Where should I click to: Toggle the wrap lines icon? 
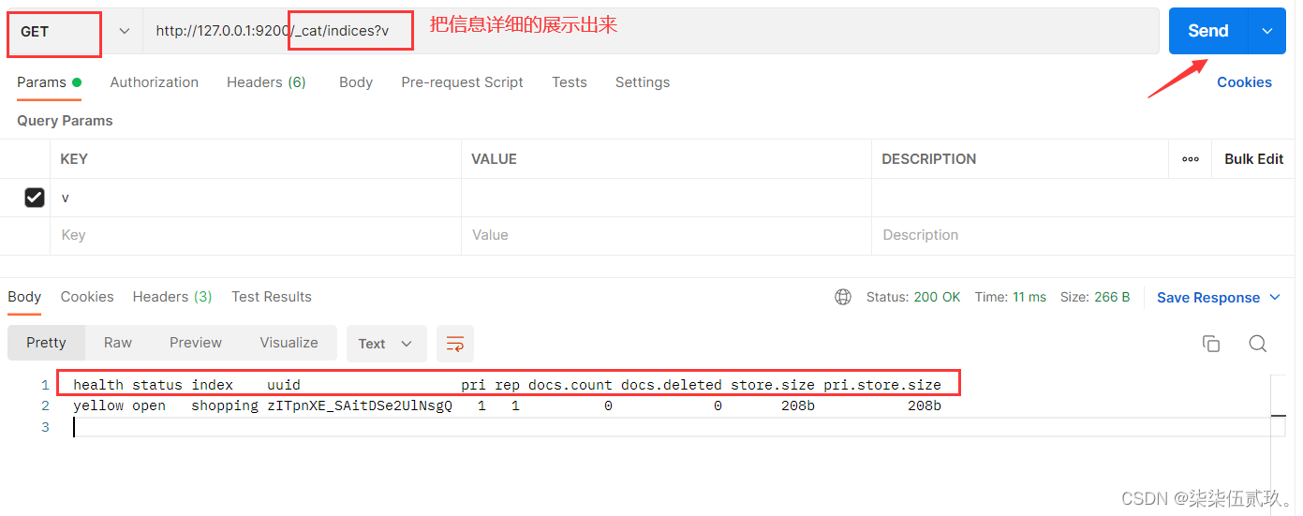tap(455, 344)
